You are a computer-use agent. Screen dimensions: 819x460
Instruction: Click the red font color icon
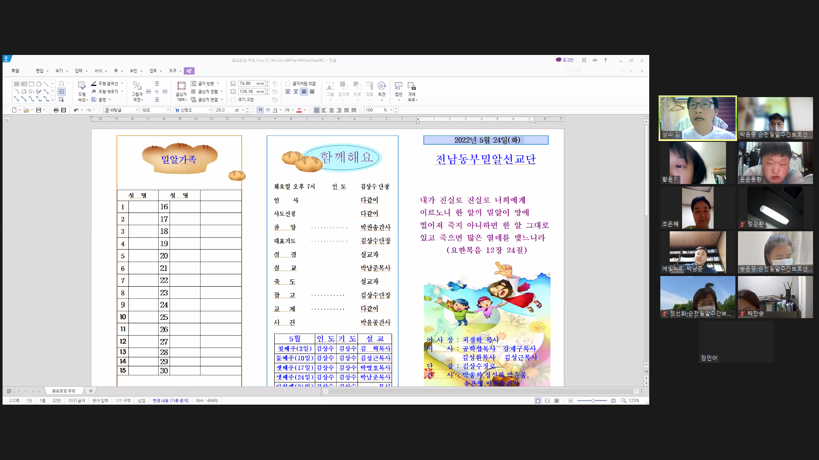pyautogui.click(x=299, y=110)
